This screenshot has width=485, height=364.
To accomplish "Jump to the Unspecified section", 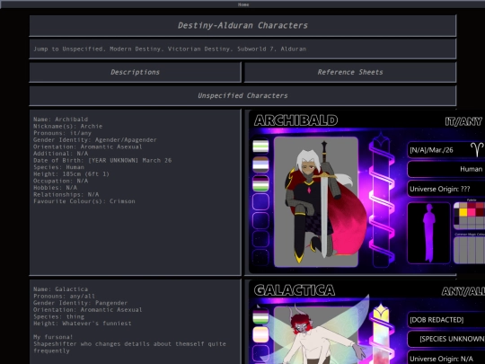I will 83,49.
